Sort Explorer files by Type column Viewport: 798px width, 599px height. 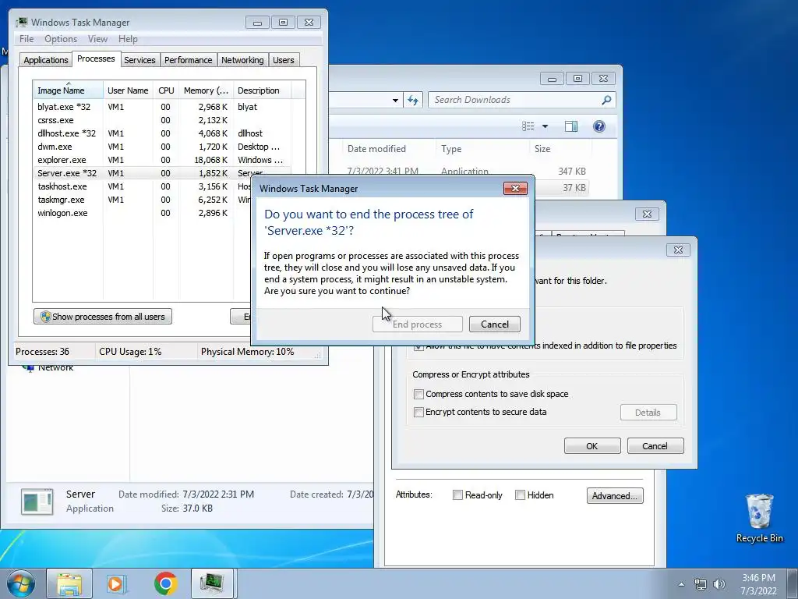(x=482, y=149)
